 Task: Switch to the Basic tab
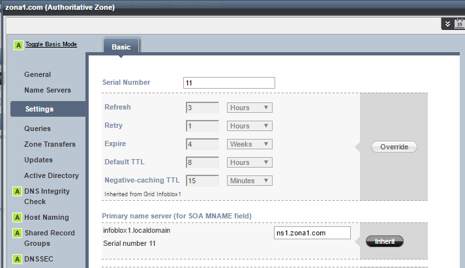[x=121, y=47]
